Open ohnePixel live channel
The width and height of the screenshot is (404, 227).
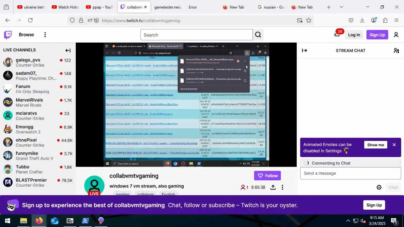coord(38,143)
